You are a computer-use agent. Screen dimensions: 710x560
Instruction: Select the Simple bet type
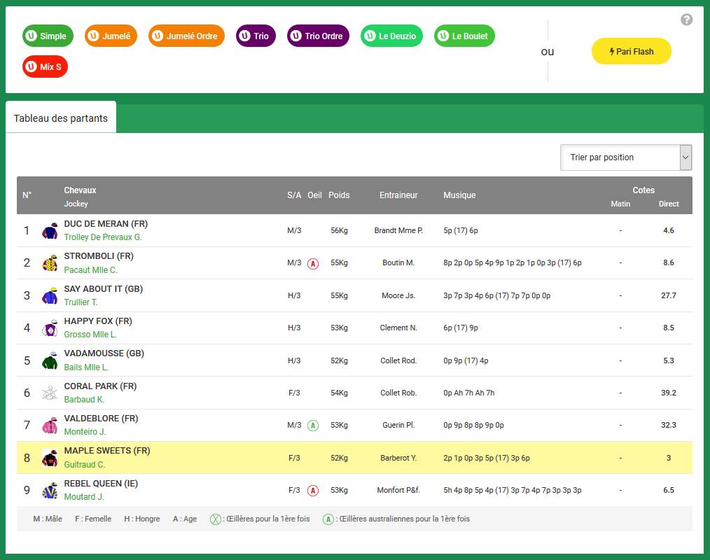[48, 36]
